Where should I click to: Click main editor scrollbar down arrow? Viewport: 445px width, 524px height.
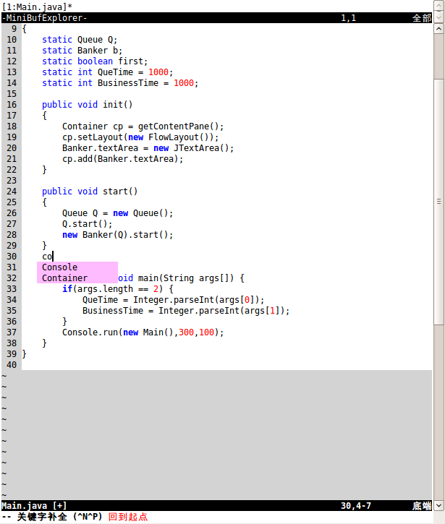tap(438, 505)
